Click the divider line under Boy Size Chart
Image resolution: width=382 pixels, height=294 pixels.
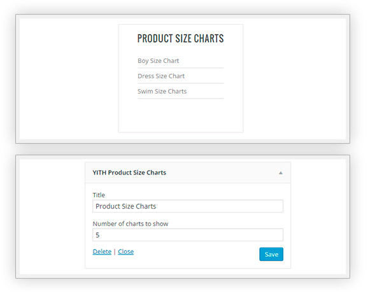180,68
